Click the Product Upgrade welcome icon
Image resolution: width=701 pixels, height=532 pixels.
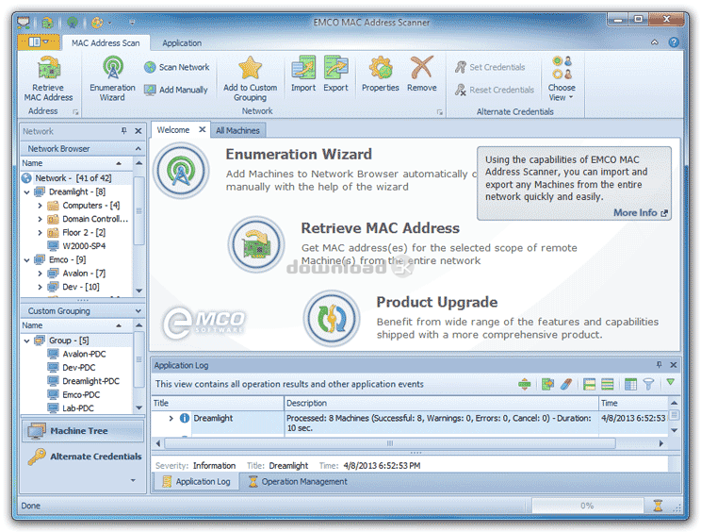[332, 318]
